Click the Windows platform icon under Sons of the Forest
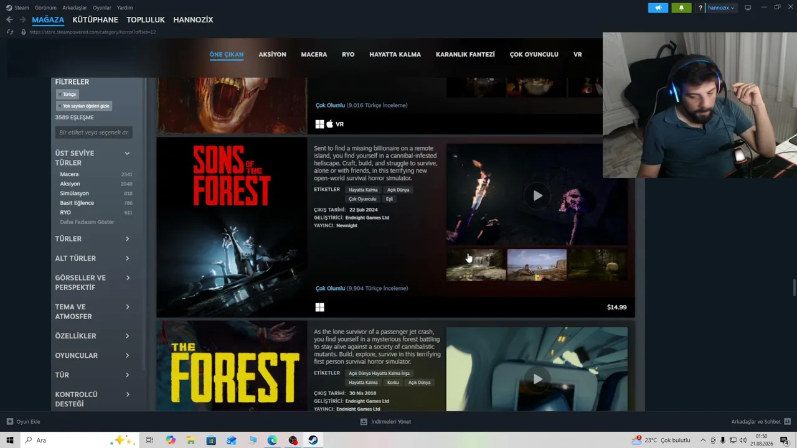 coord(319,307)
